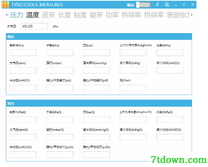The height and width of the screenshot is (167, 208).
Task: Toggle the 明亮 theme switch
Action: (x=143, y=5)
